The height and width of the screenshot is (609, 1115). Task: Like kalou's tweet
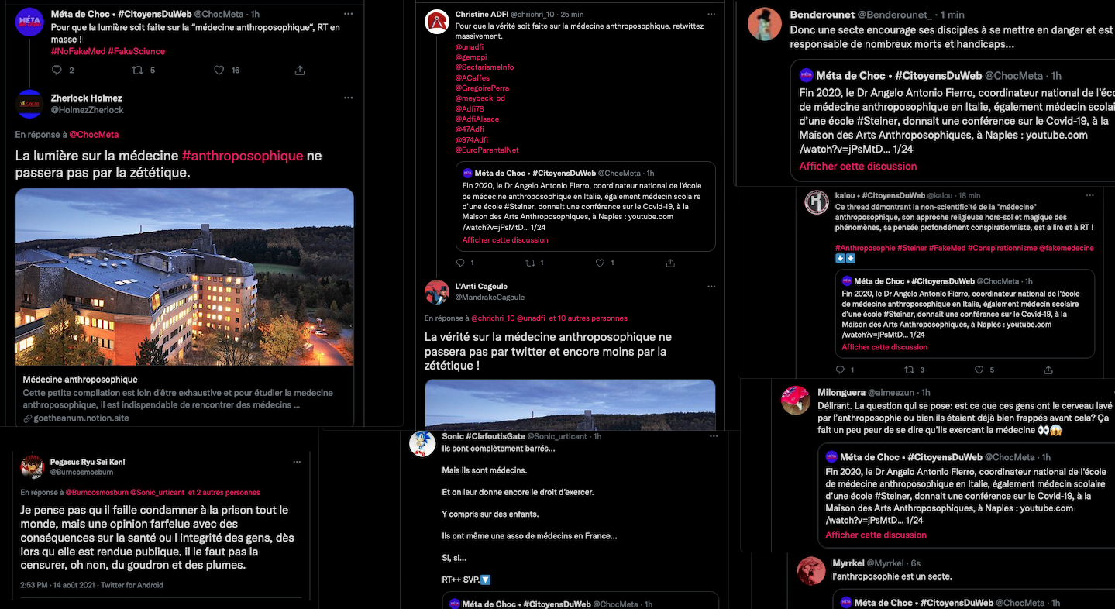[x=979, y=370]
